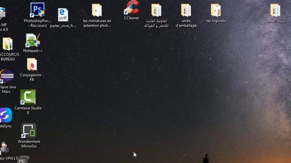
Task: Open the 'les miniatures en extention phot...' folder
Action: (97, 10)
